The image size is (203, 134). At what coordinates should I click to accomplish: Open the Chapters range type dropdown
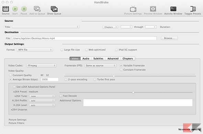click(x=110, y=27)
